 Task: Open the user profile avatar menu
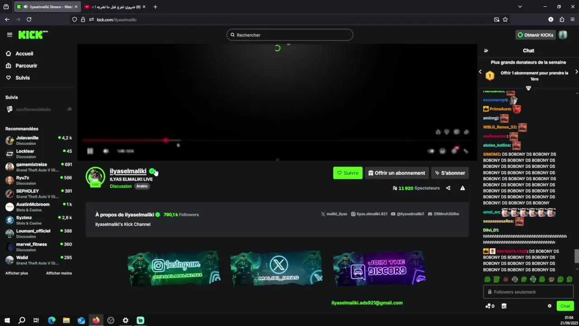coord(563,35)
